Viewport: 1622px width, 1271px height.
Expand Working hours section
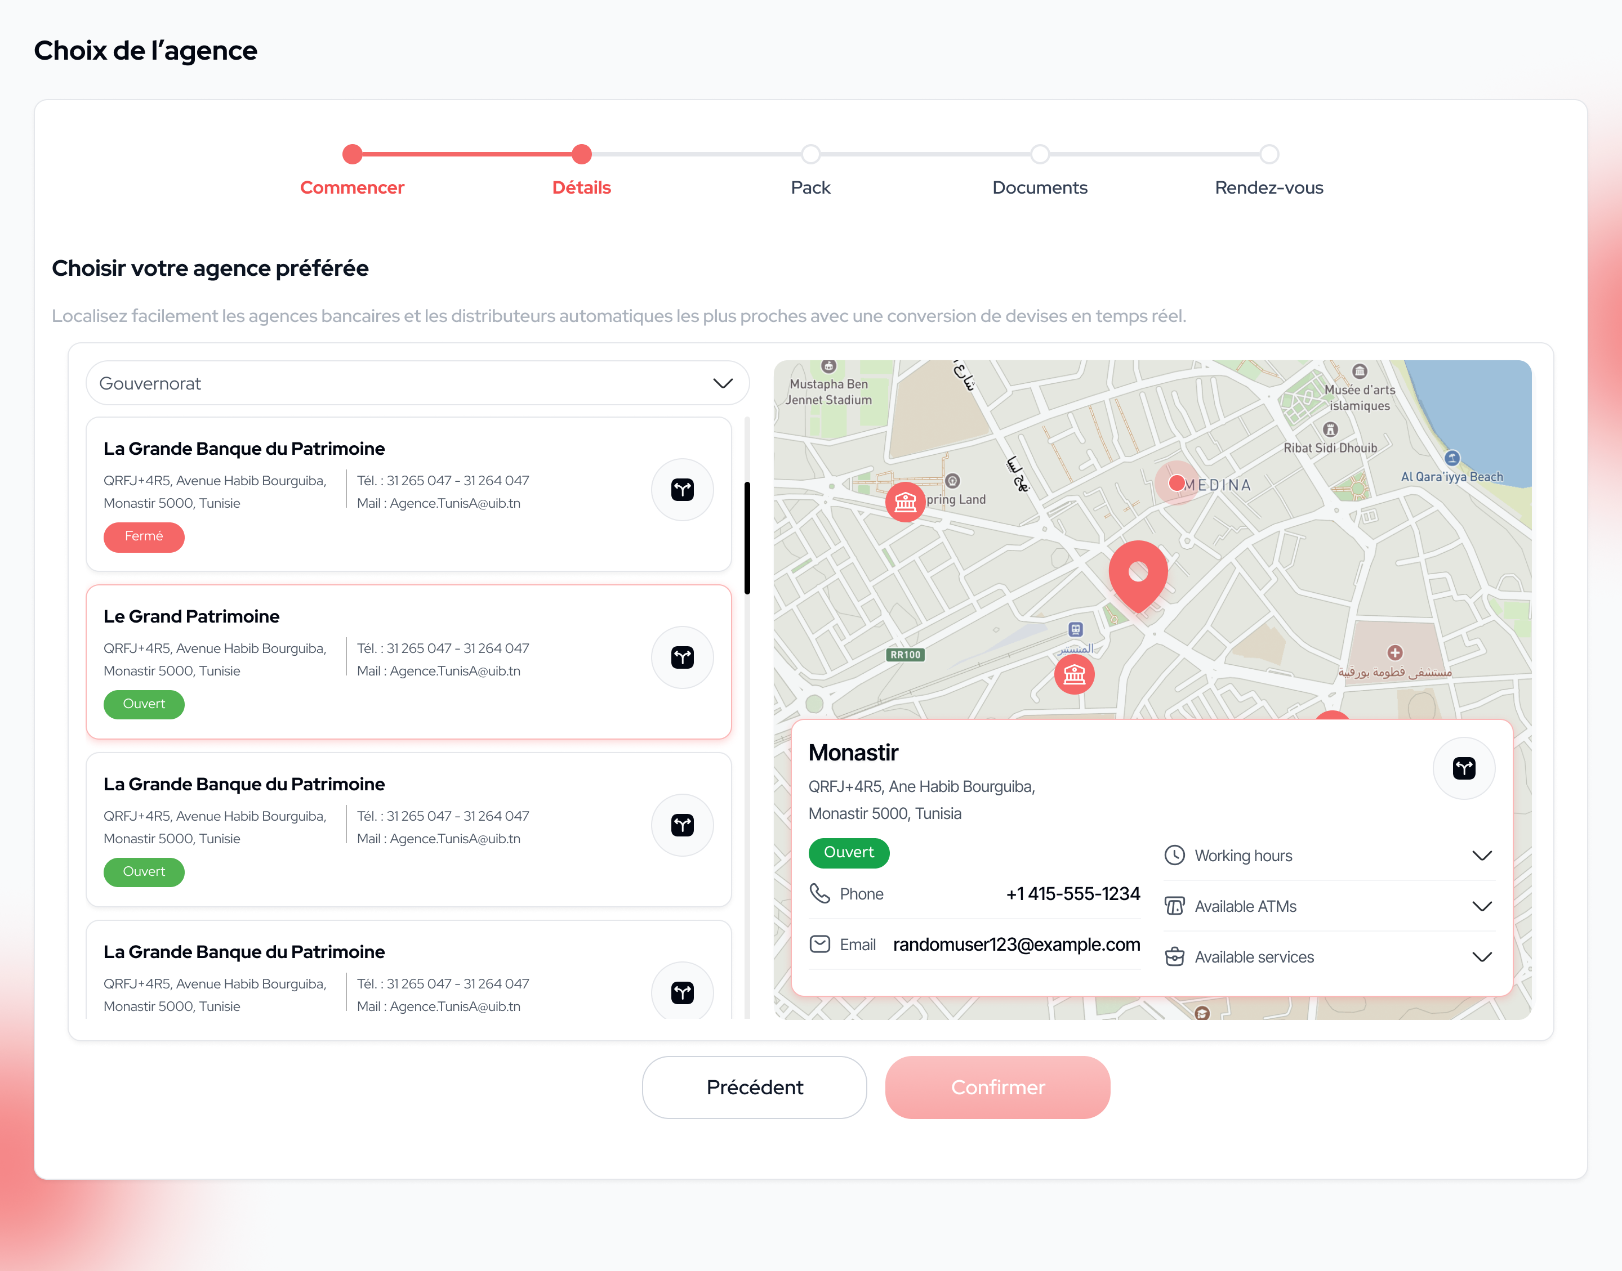tap(1330, 856)
